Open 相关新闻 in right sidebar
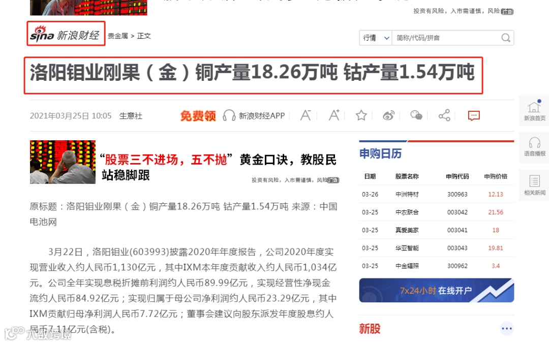The width and height of the screenshot is (549, 344). pos(534,185)
